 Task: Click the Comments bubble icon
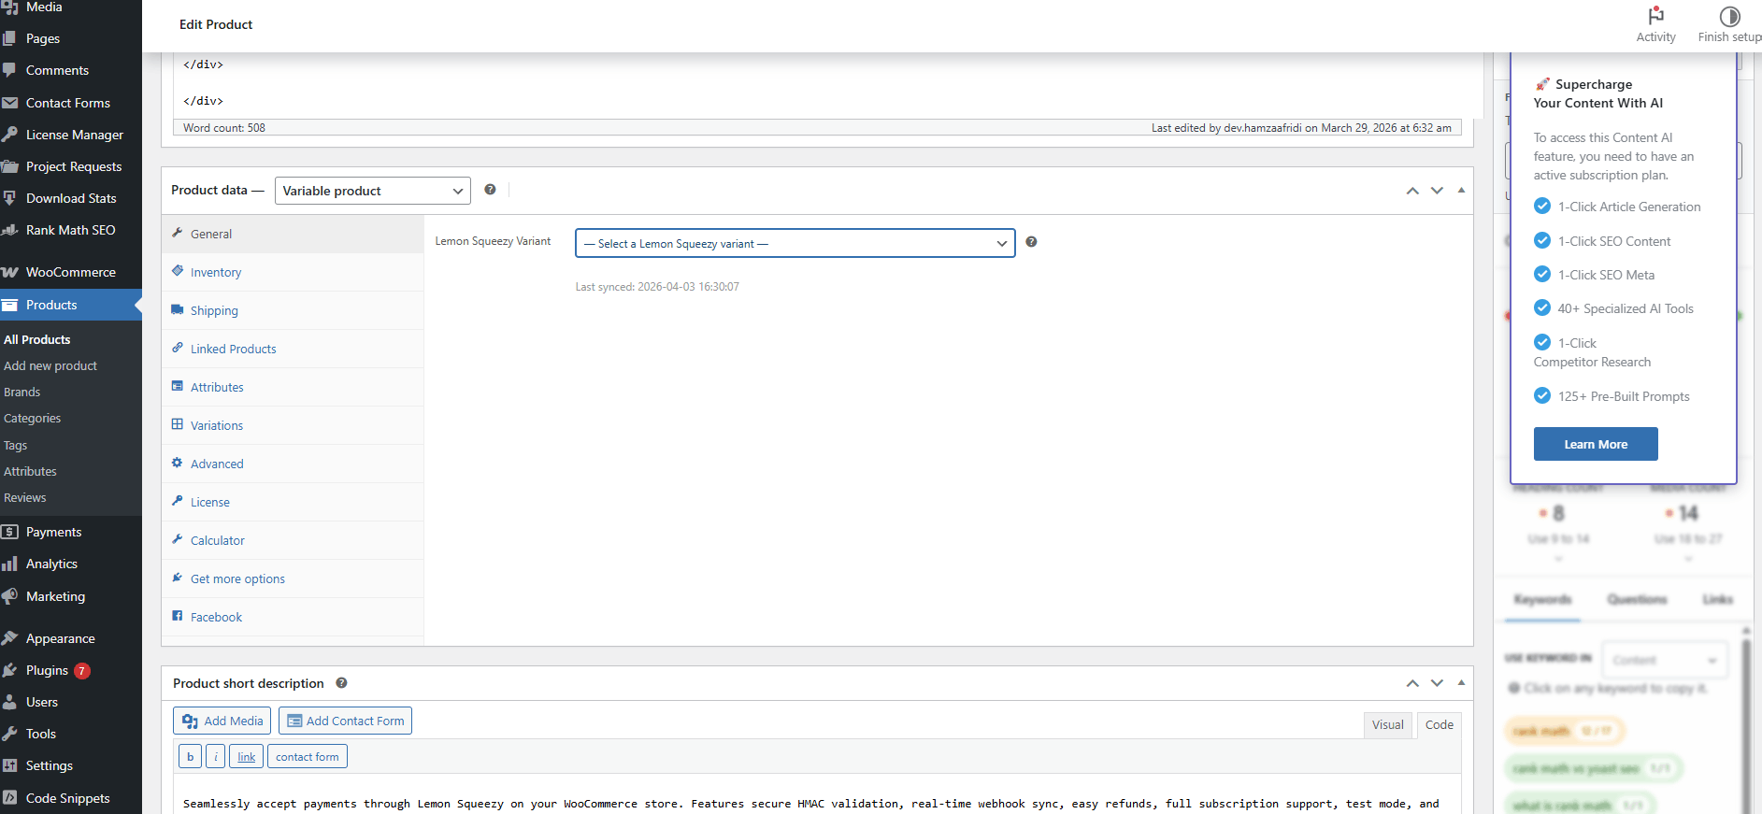point(10,70)
